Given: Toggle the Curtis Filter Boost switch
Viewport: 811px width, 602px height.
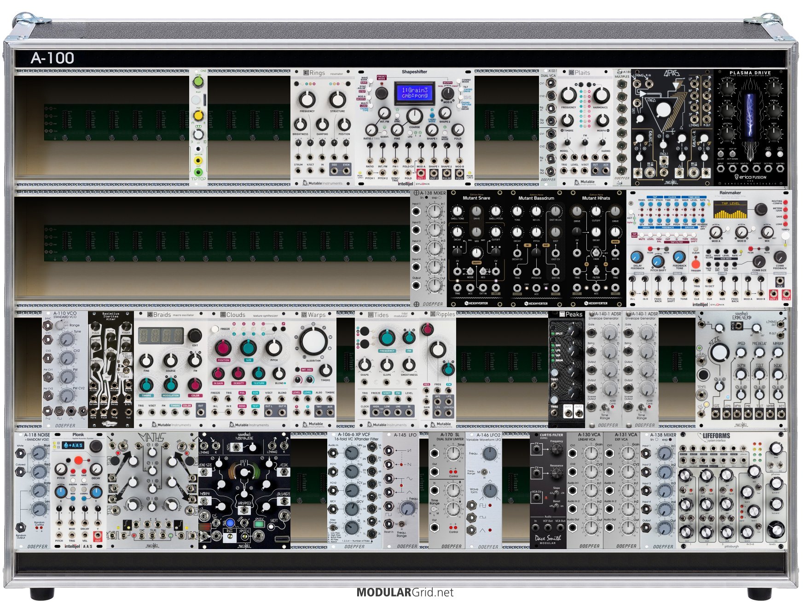Looking at the screenshot, I should (x=556, y=505).
